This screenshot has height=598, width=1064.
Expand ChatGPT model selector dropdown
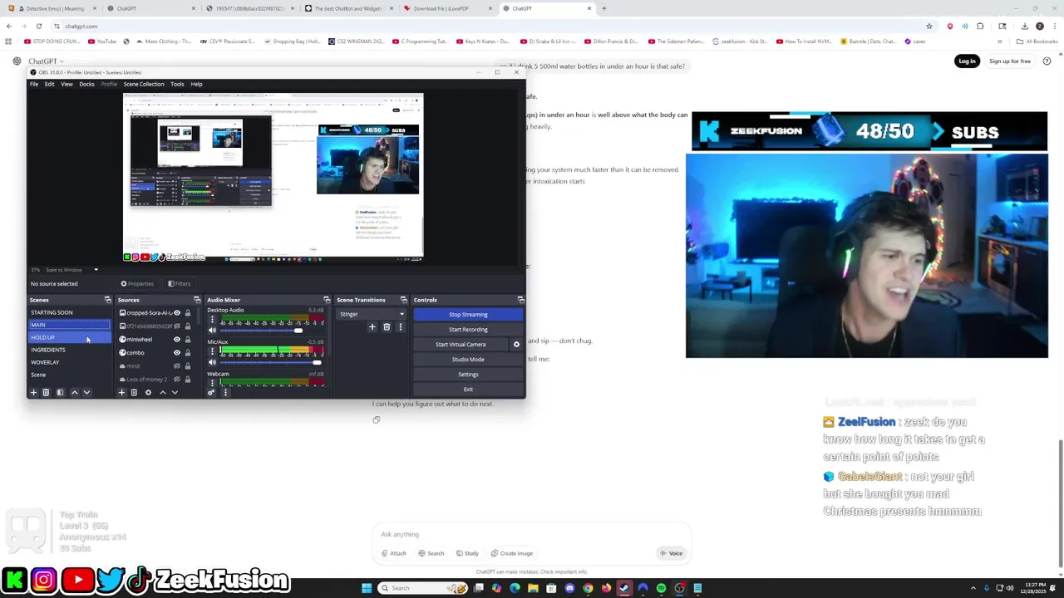pos(46,61)
